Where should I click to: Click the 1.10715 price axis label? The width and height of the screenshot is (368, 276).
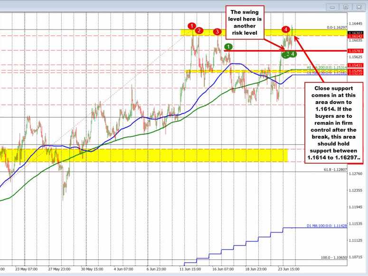(356, 257)
